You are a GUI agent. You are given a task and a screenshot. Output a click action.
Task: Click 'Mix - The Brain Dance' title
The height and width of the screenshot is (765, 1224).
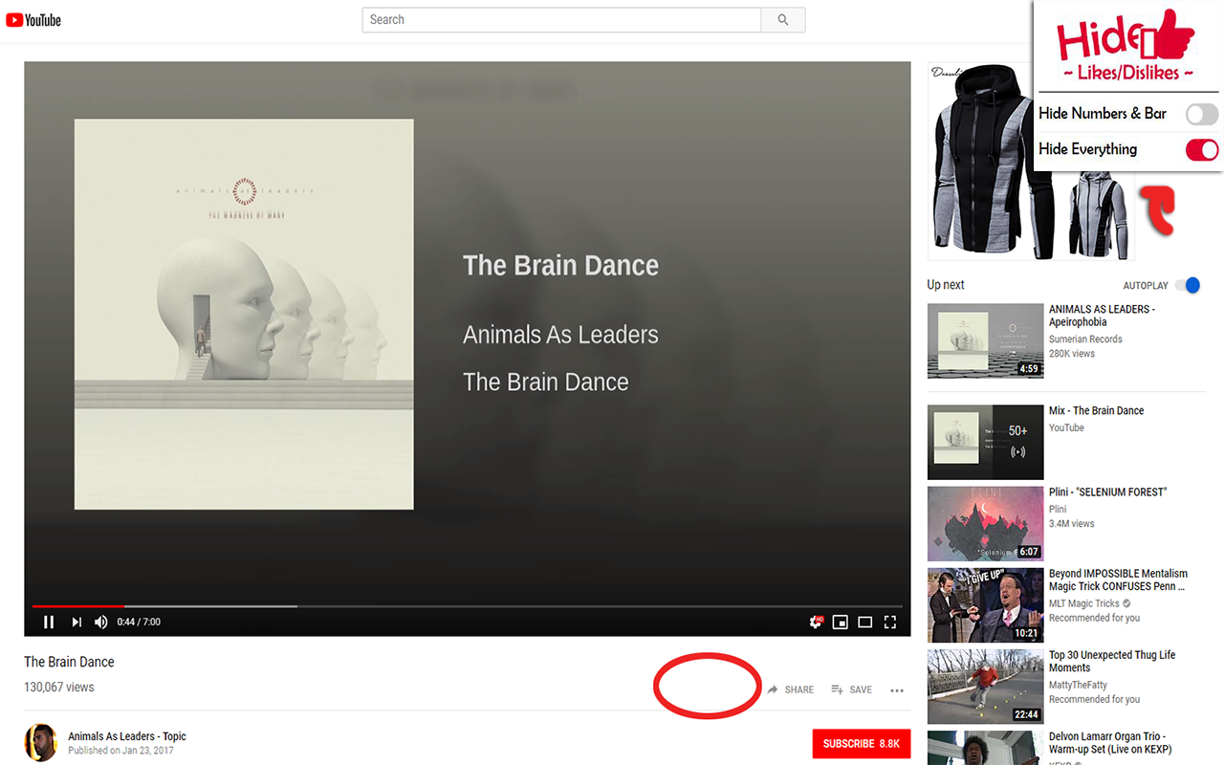(x=1096, y=410)
